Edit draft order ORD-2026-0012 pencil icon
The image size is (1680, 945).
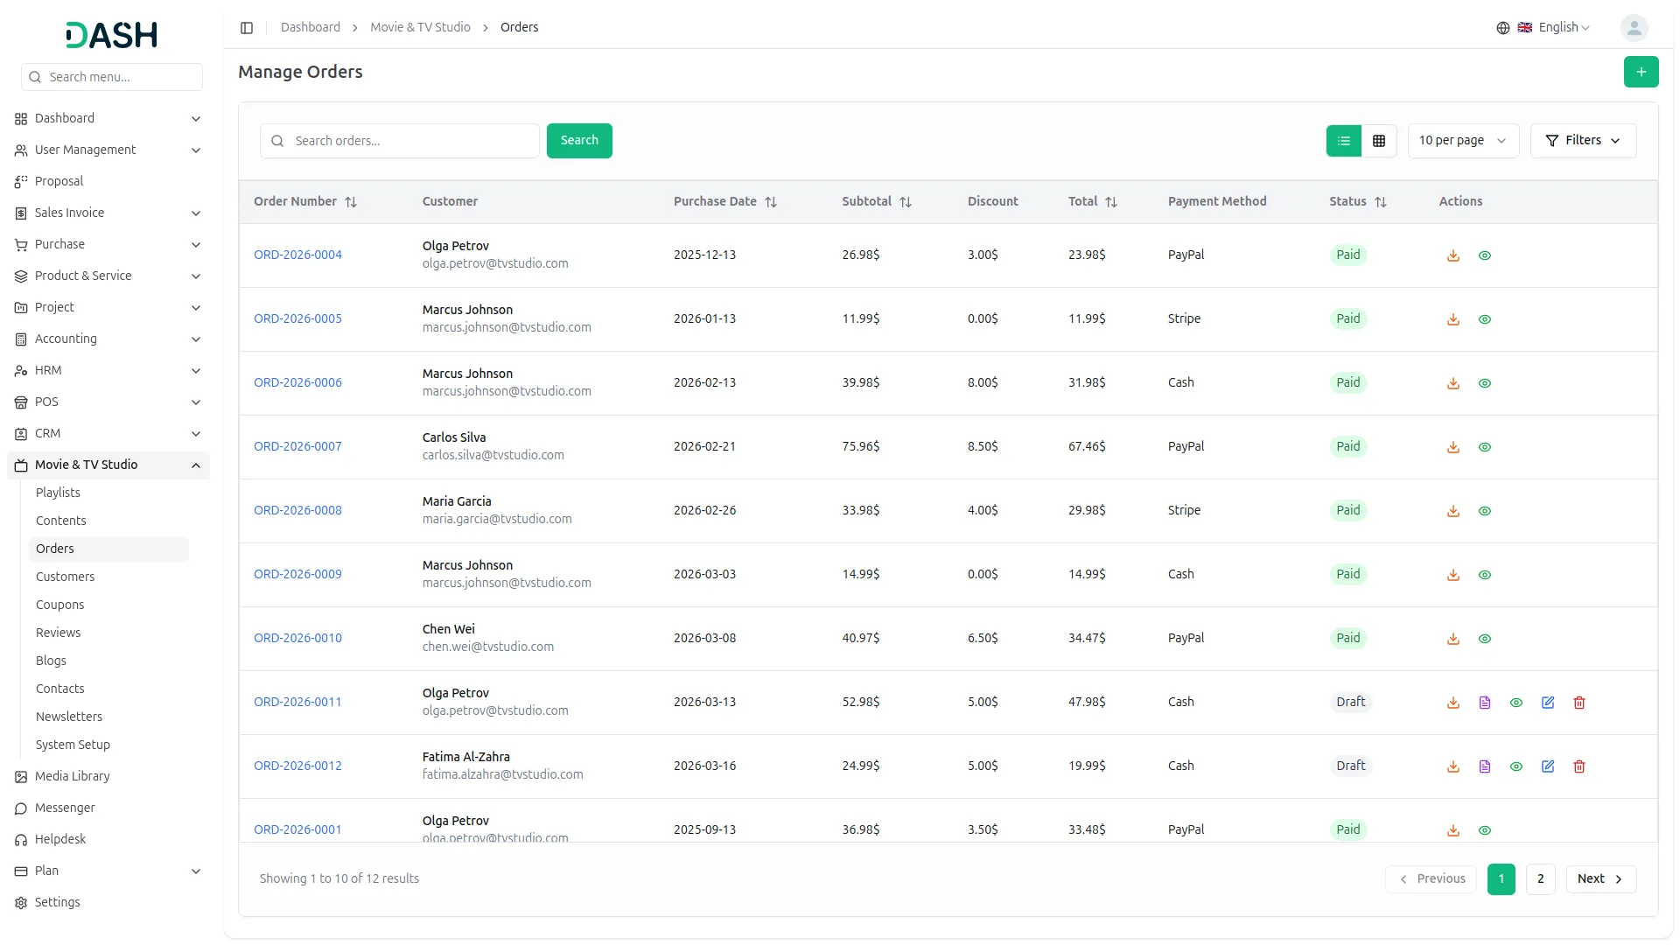tap(1547, 766)
